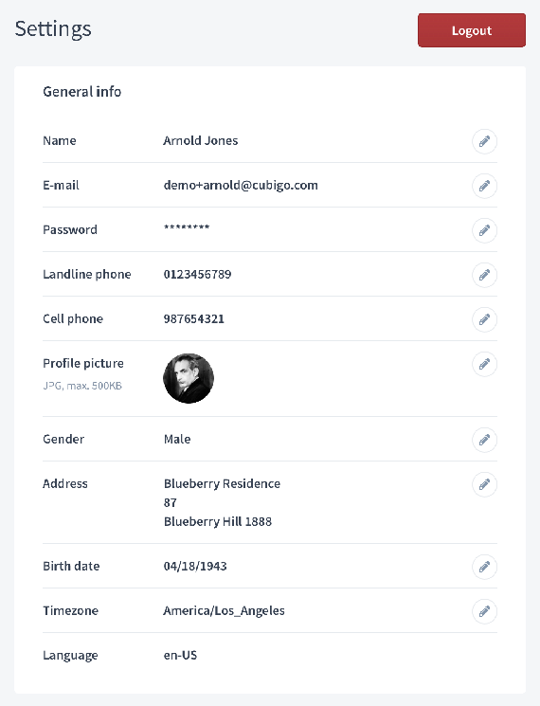Image resolution: width=540 pixels, height=706 pixels.
Task: Edit Birth date using pencil icon
Action: tap(484, 567)
